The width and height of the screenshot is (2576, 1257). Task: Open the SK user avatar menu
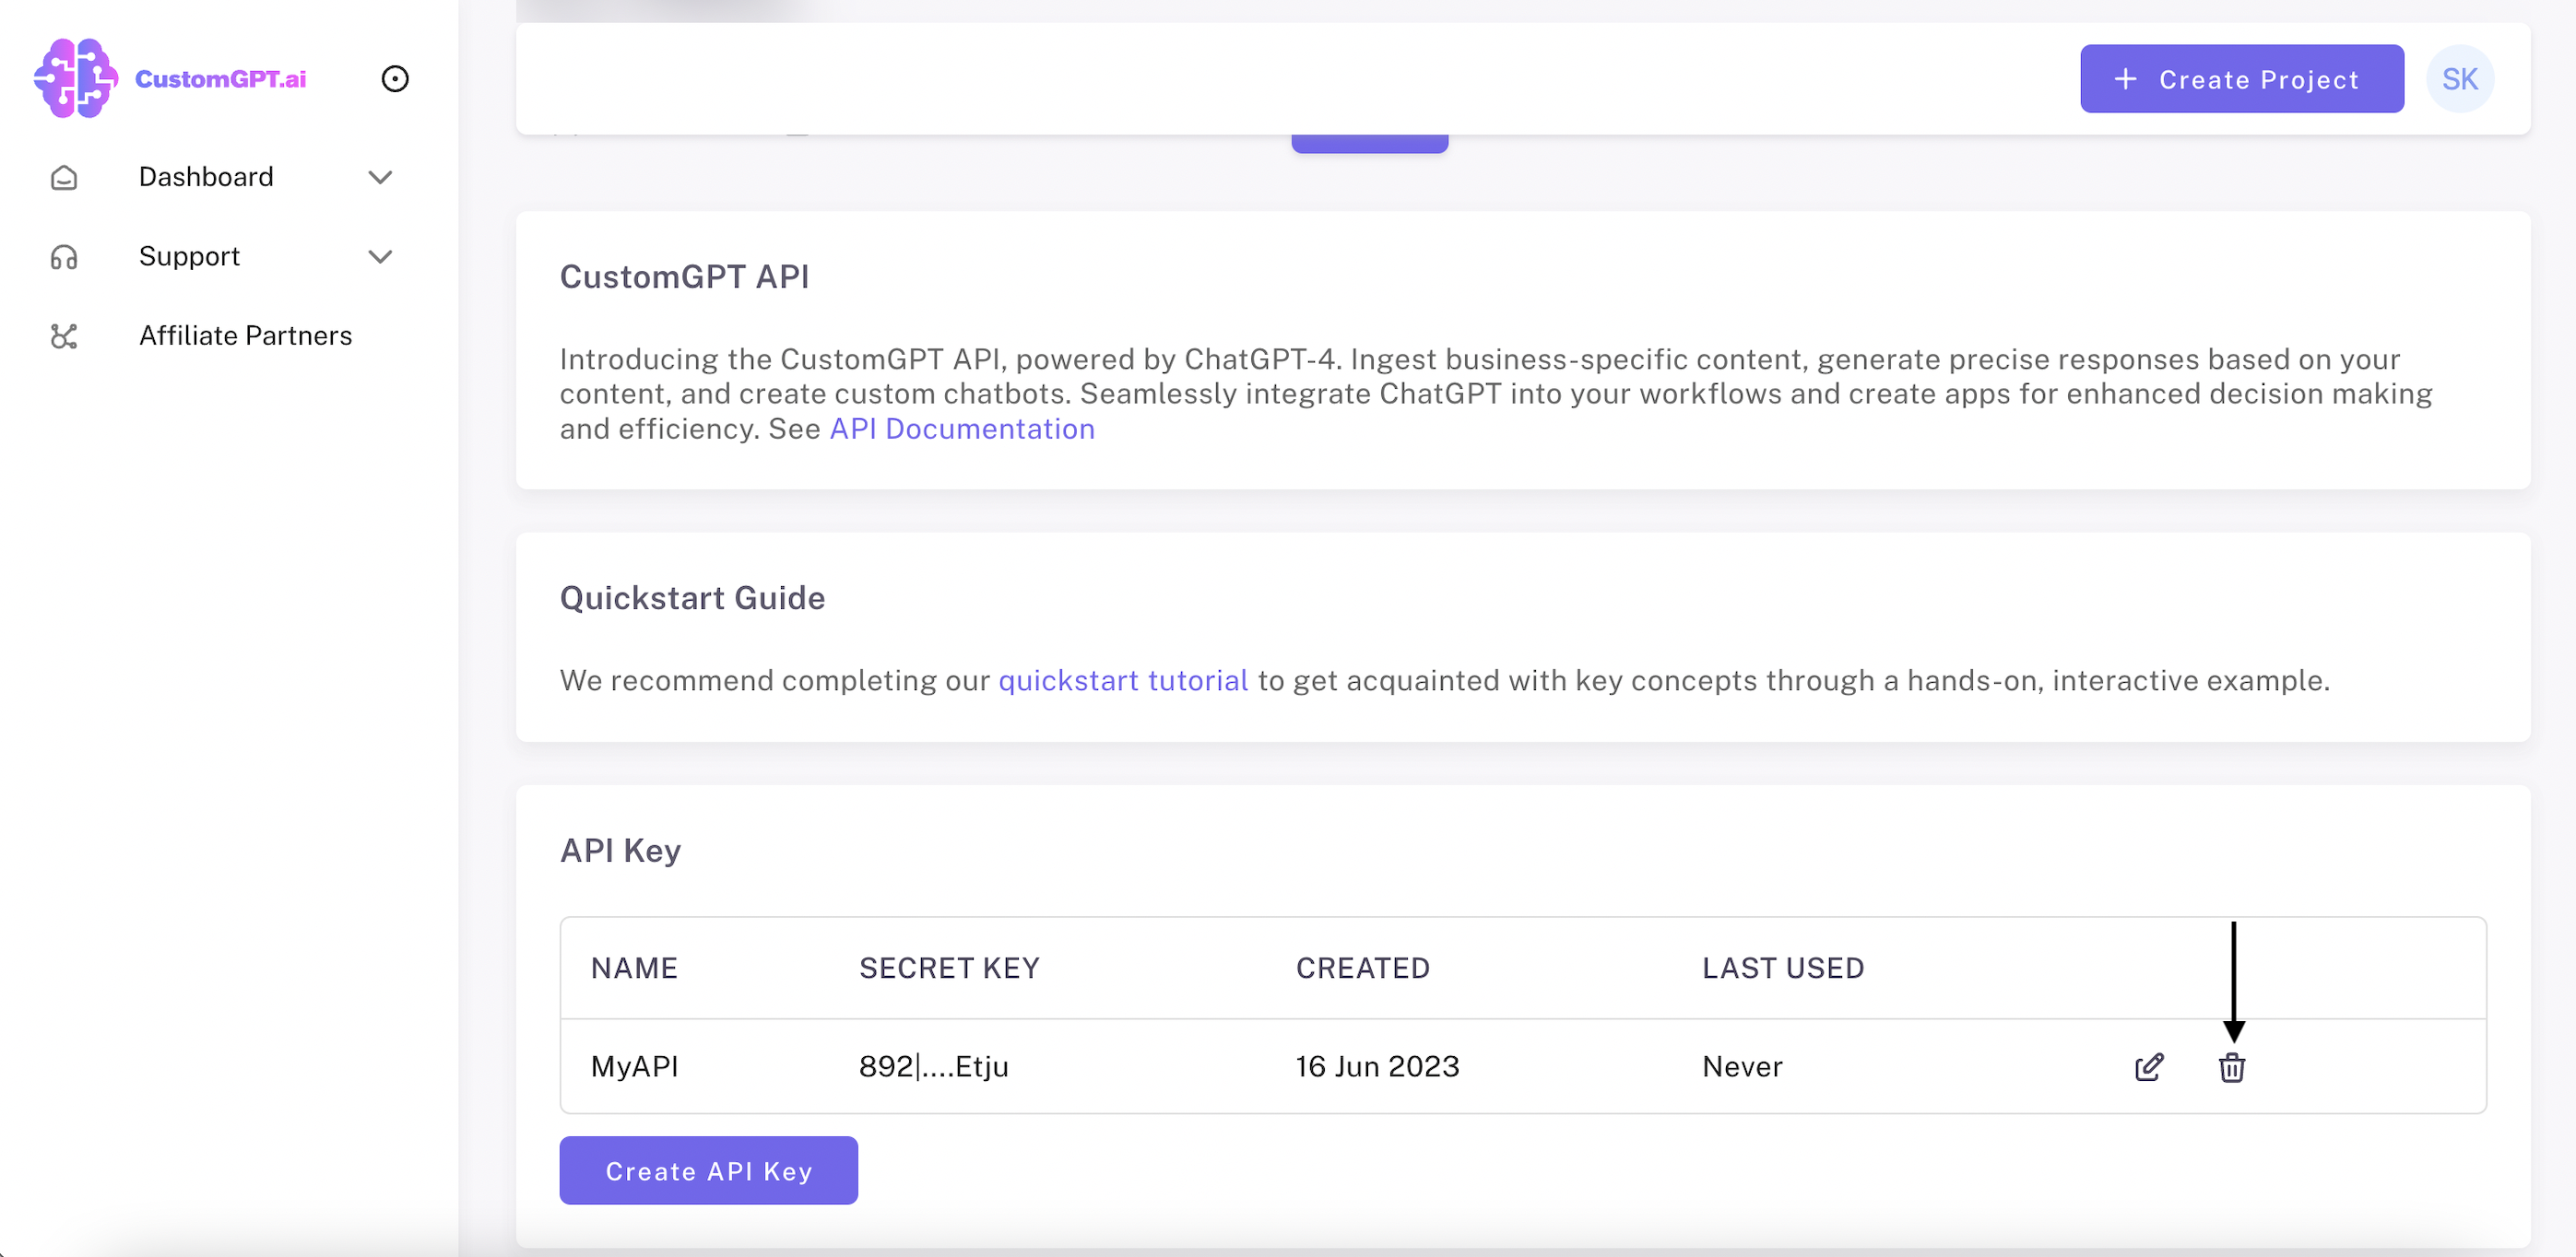[2459, 79]
